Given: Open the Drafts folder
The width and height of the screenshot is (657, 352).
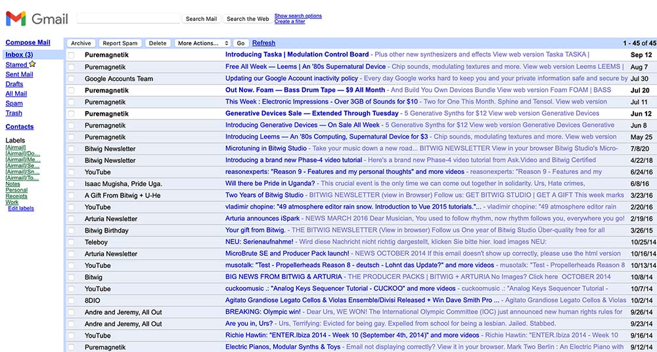Looking at the screenshot, I should click(14, 84).
